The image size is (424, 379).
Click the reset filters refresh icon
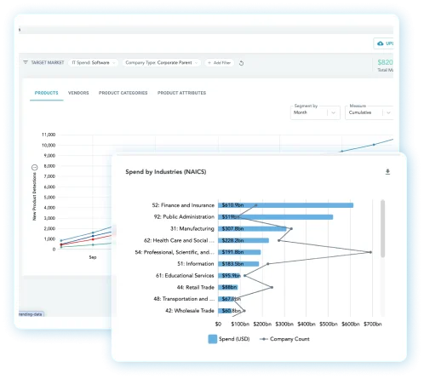coord(241,63)
